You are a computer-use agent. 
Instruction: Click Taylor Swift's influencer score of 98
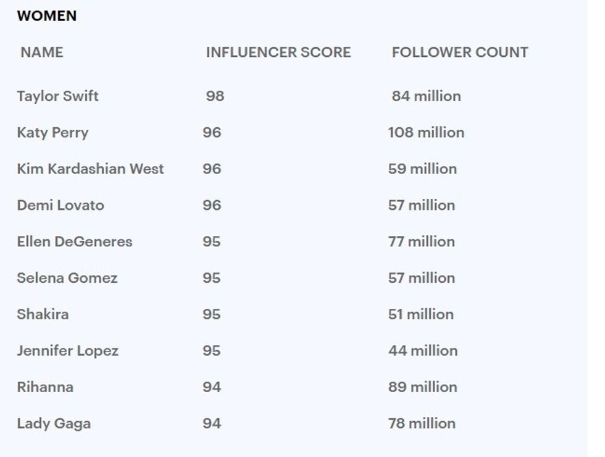pyautogui.click(x=215, y=96)
